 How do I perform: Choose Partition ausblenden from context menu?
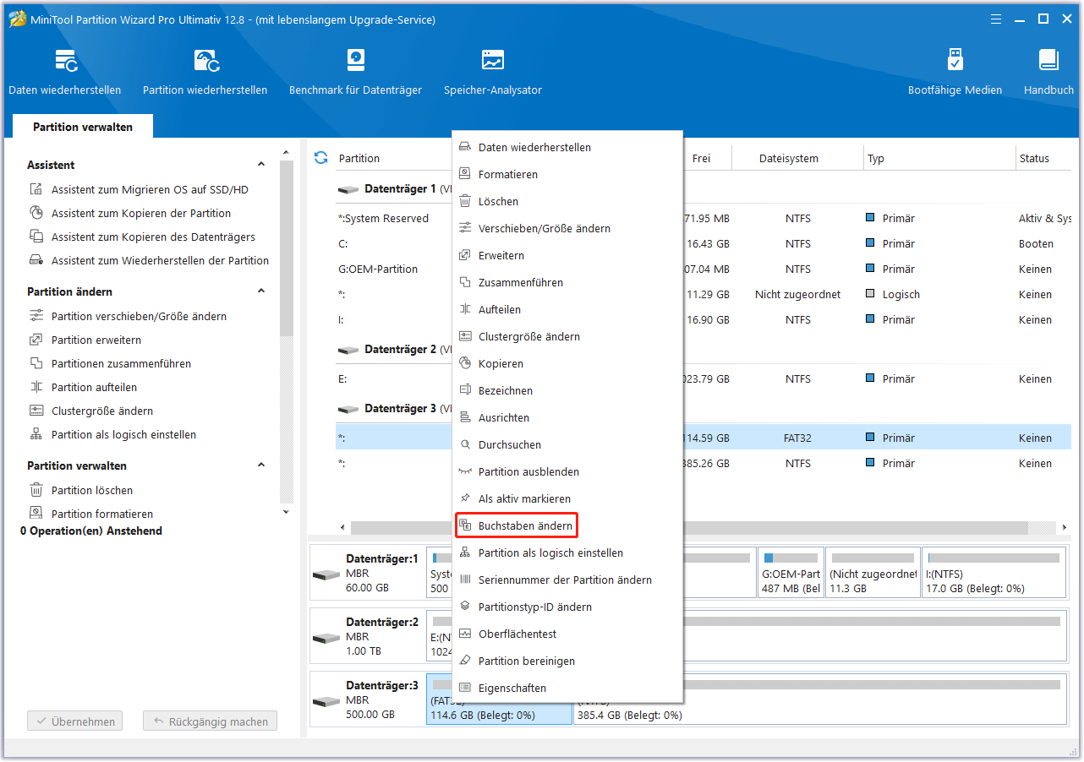coord(567,472)
